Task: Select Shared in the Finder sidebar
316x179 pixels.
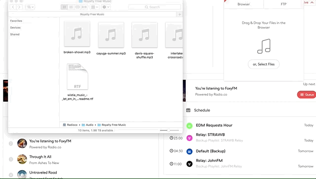Action: click(x=15, y=35)
